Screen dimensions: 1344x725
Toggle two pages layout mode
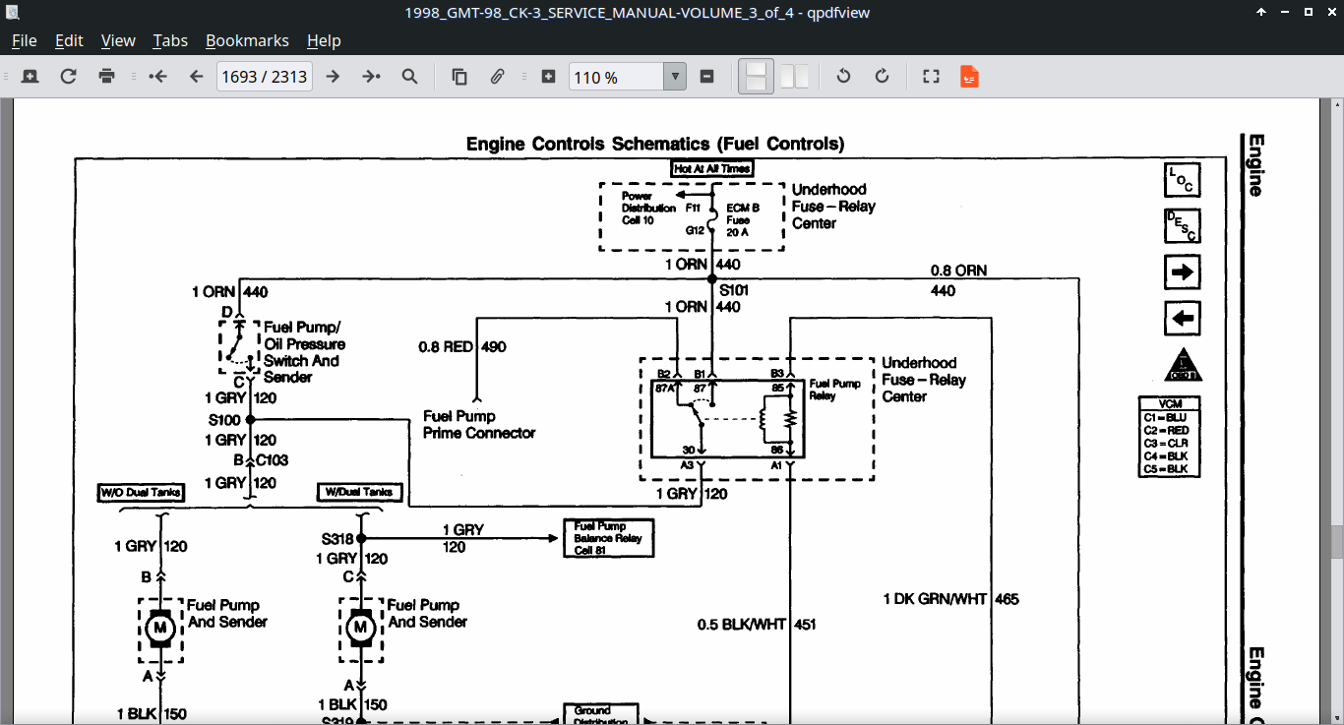(794, 77)
